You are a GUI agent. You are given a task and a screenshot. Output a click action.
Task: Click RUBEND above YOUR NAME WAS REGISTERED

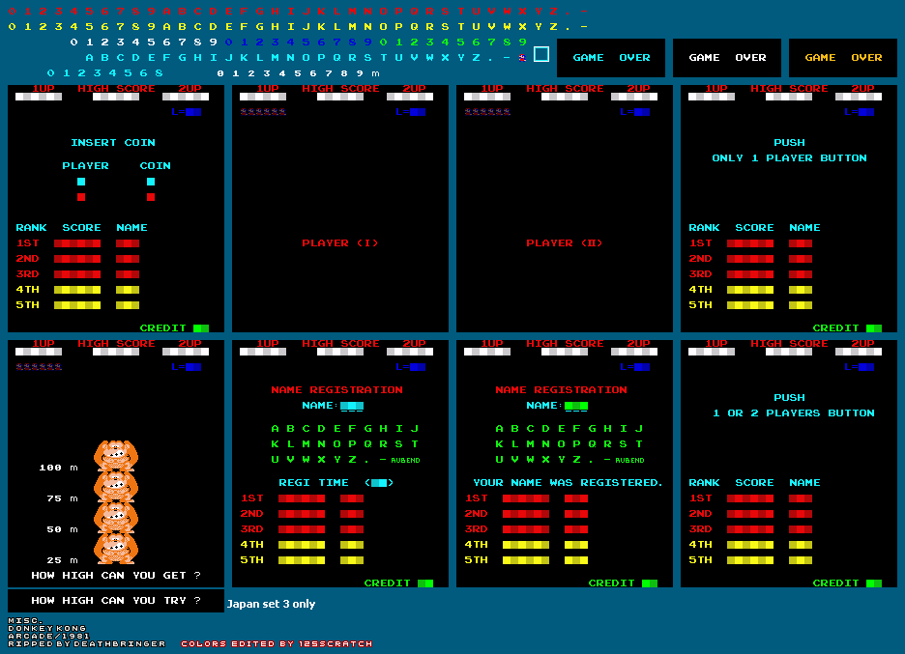tap(629, 460)
